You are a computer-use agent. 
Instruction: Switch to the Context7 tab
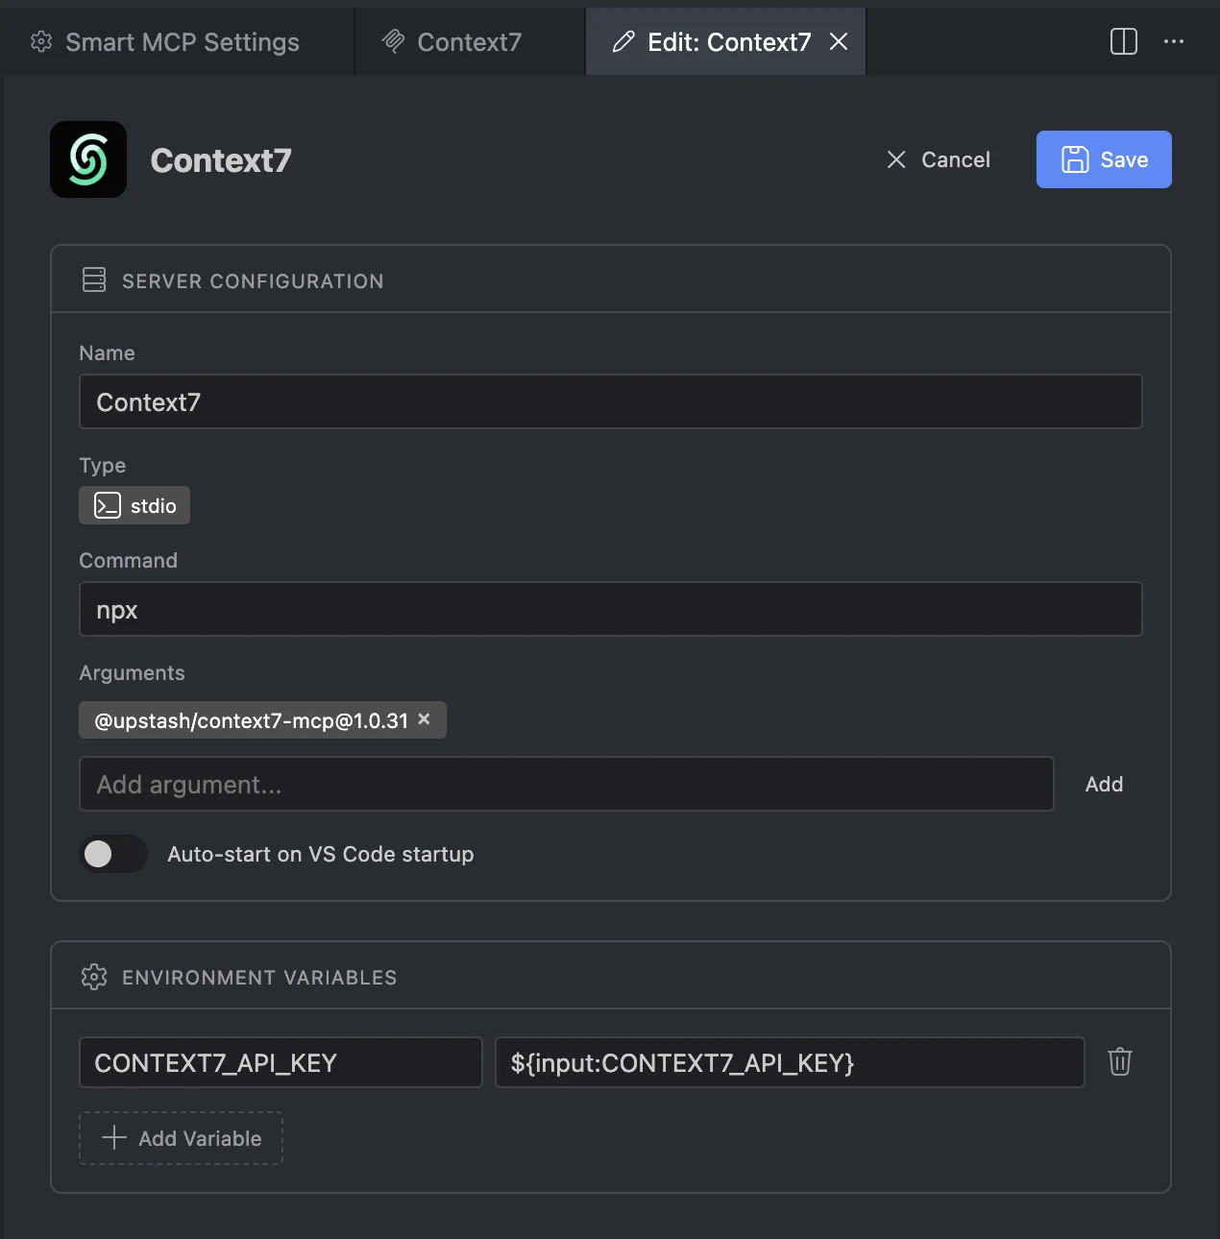click(x=468, y=41)
